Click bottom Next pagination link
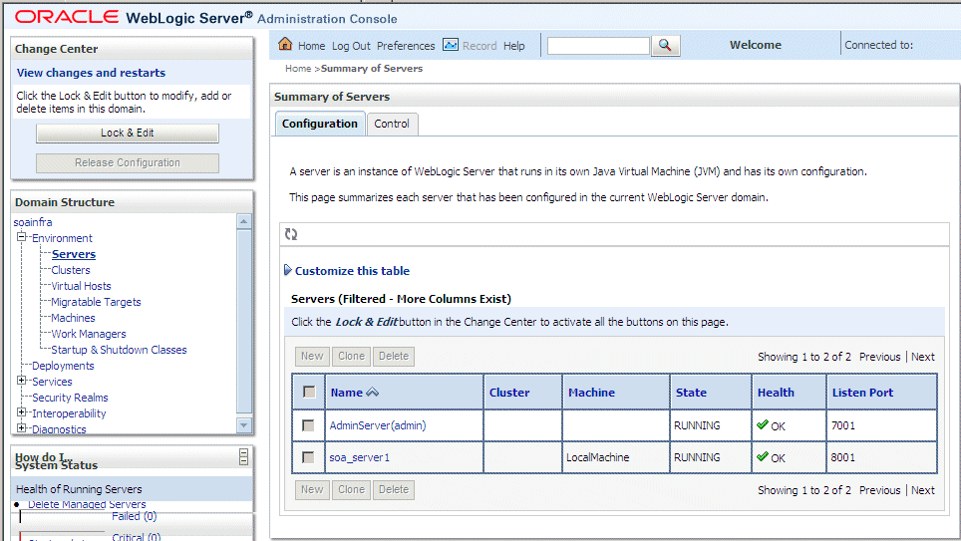Screen dimensions: 961x541 coord(922,490)
